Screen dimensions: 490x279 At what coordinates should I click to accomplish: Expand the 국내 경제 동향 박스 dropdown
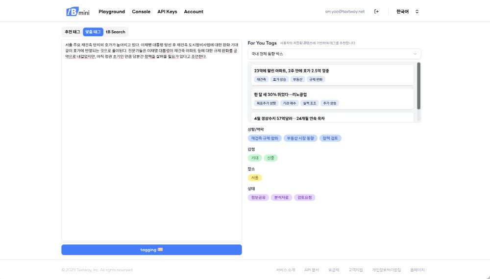pyautogui.click(x=334, y=54)
